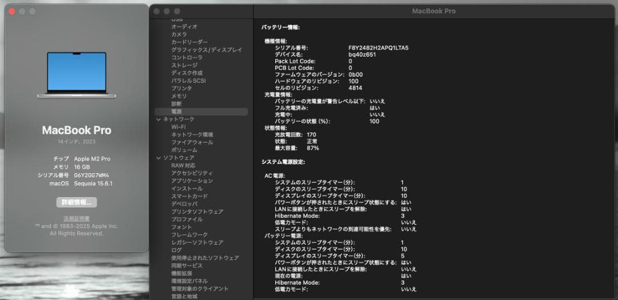The image size is (618, 300).
Task: Collapse the ネットワーク section
Action: point(159,119)
